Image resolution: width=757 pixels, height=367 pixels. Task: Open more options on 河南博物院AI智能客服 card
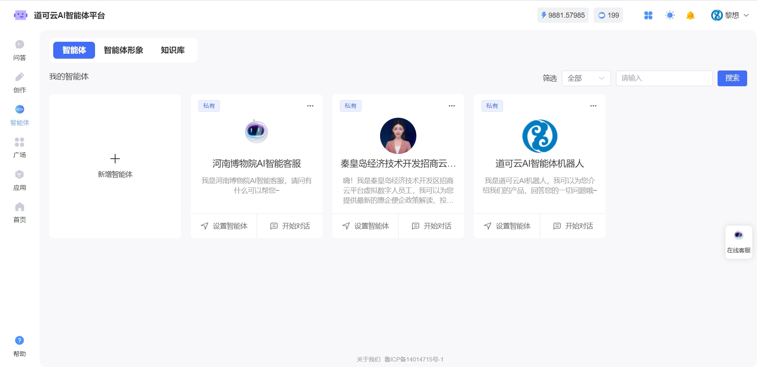310,106
